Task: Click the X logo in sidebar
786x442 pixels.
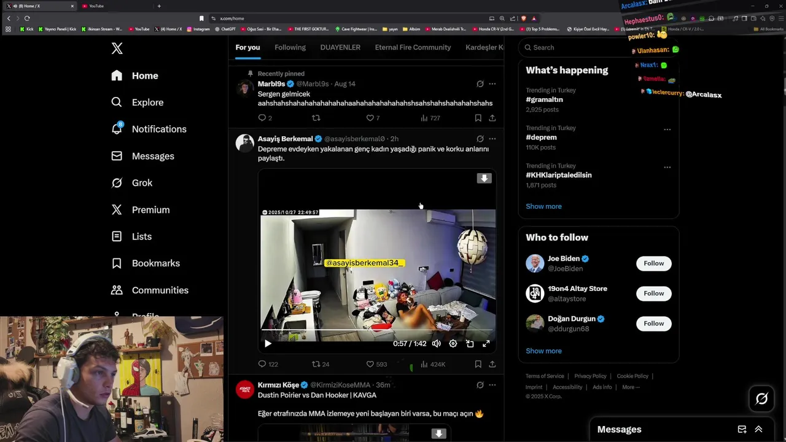Action: [x=117, y=48]
